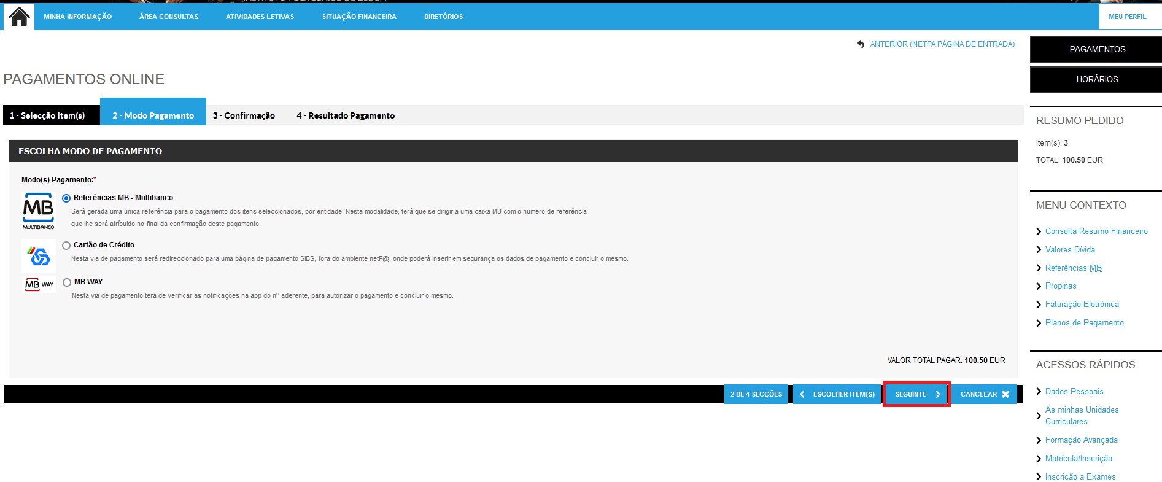Click chevron beside Inscrição a Exames
1162x482 pixels.
coord(1039,477)
